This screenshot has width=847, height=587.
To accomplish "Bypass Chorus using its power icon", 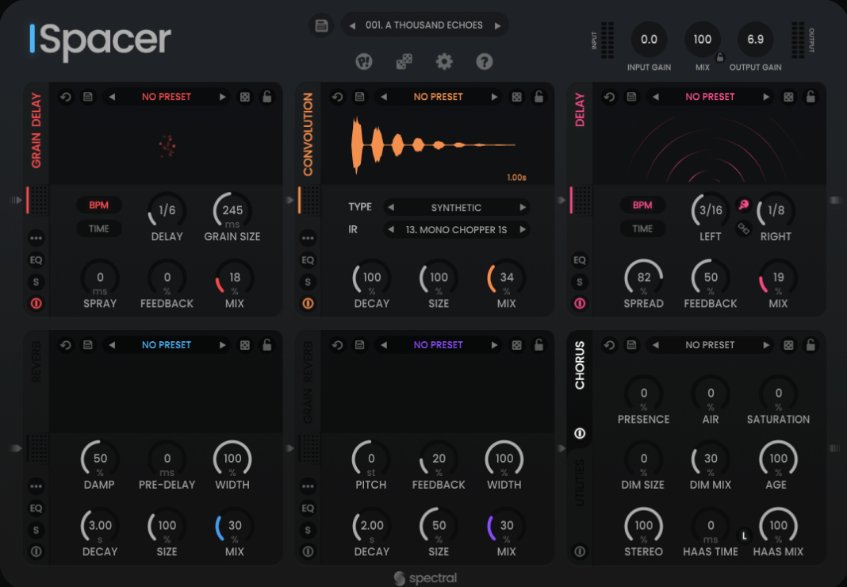I will (x=580, y=433).
